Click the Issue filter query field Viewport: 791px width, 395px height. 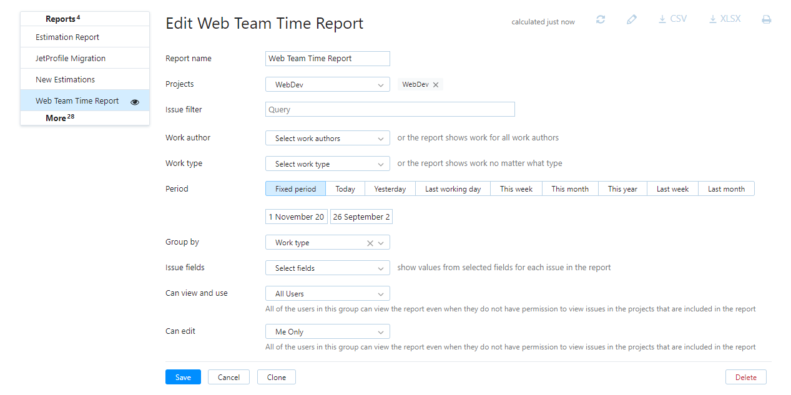(390, 109)
